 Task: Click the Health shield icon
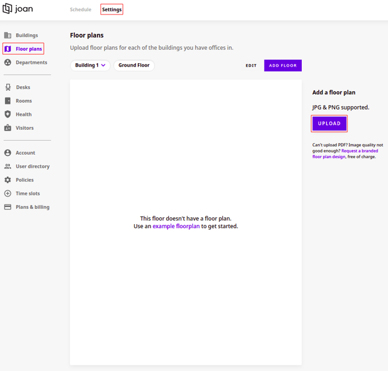coord(8,114)
